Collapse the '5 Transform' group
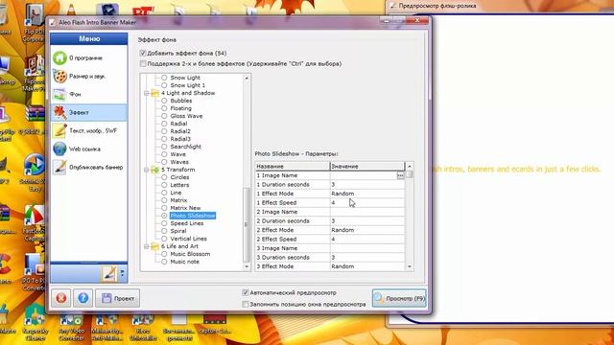The width and height of the screenshot is (614, 345). [x=147, y=170]
